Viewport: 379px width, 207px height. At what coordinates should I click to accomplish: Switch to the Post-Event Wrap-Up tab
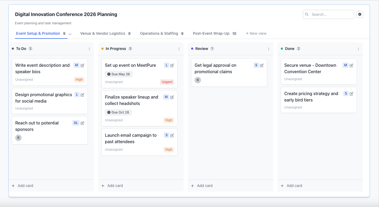pos(211,33)
